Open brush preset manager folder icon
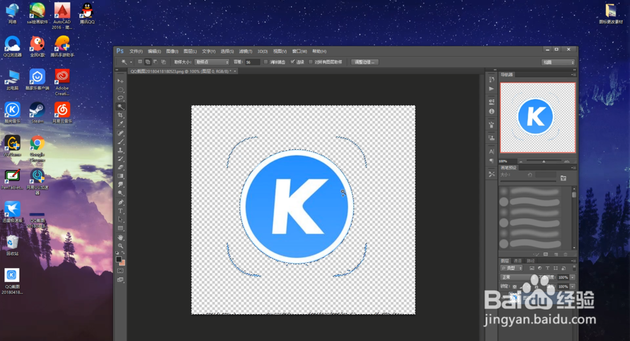The image size is (630, 341). (563, 178)
